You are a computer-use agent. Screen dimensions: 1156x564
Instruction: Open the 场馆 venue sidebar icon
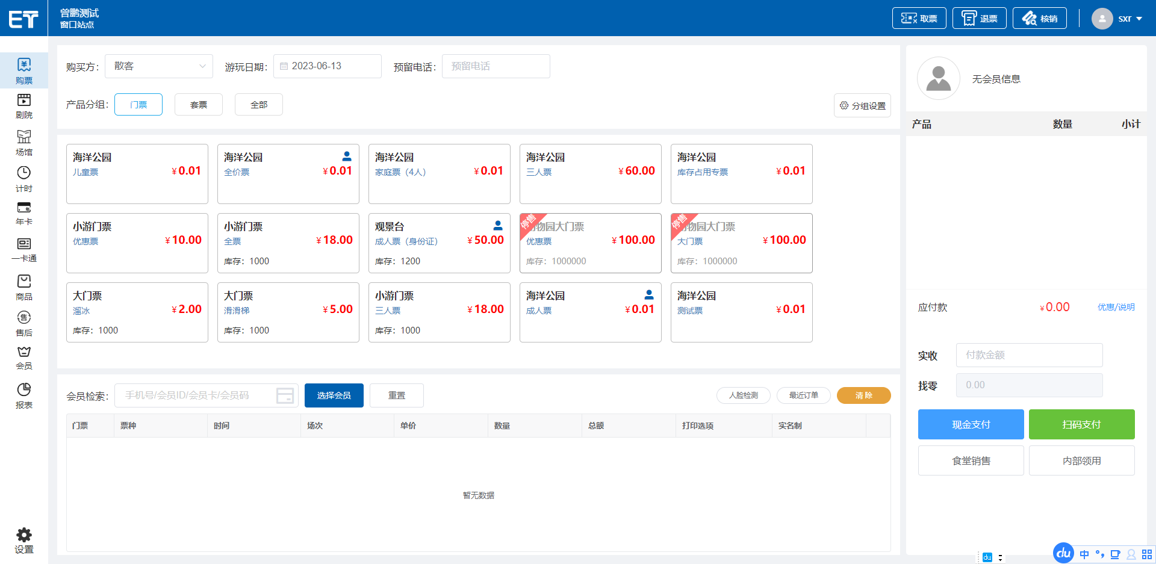24,137
